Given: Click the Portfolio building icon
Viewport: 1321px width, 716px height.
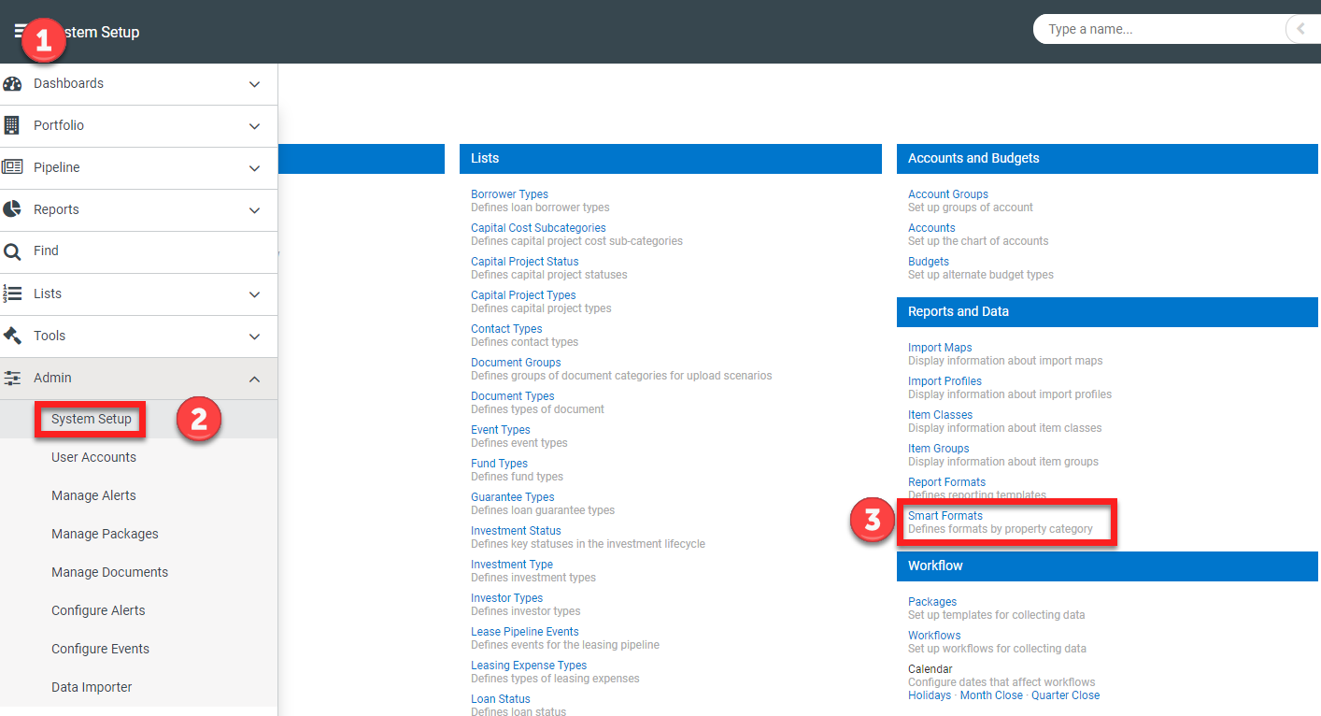Looking at the screenshot, I should 13,125.
